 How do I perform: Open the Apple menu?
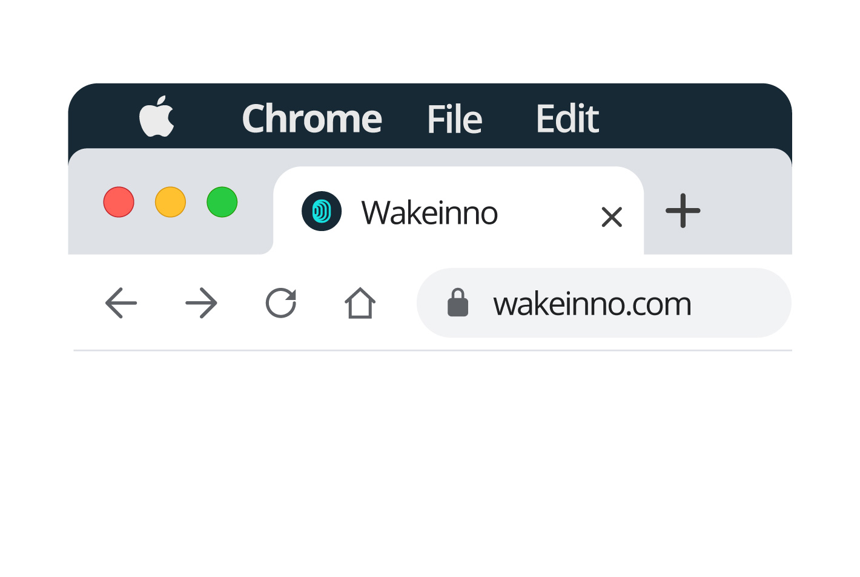(x=157, y=117)
